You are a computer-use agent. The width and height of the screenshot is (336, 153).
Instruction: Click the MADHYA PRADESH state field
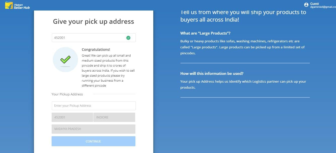(x=94, y=129)
